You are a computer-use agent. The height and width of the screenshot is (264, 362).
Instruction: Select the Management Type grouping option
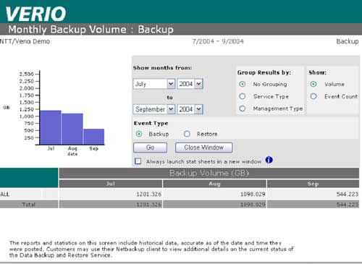click(242, 108)
